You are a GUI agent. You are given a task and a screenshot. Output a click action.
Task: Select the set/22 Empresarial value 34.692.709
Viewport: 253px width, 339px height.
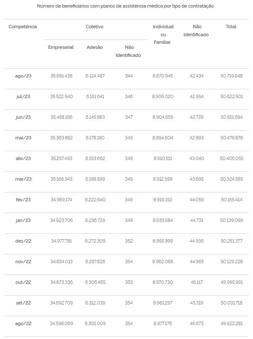(61, 303)
